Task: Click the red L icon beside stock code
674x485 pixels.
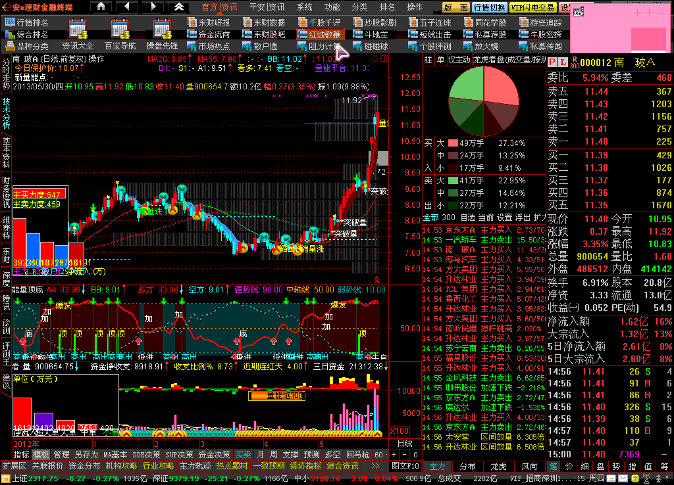Action: click(563, 62)
